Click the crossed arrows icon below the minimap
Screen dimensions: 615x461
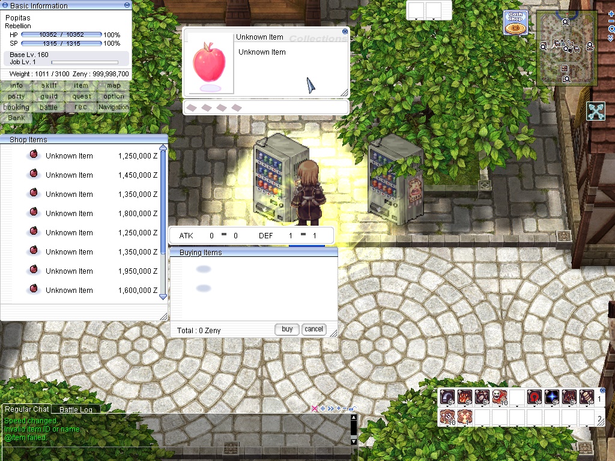coord(596,111)
